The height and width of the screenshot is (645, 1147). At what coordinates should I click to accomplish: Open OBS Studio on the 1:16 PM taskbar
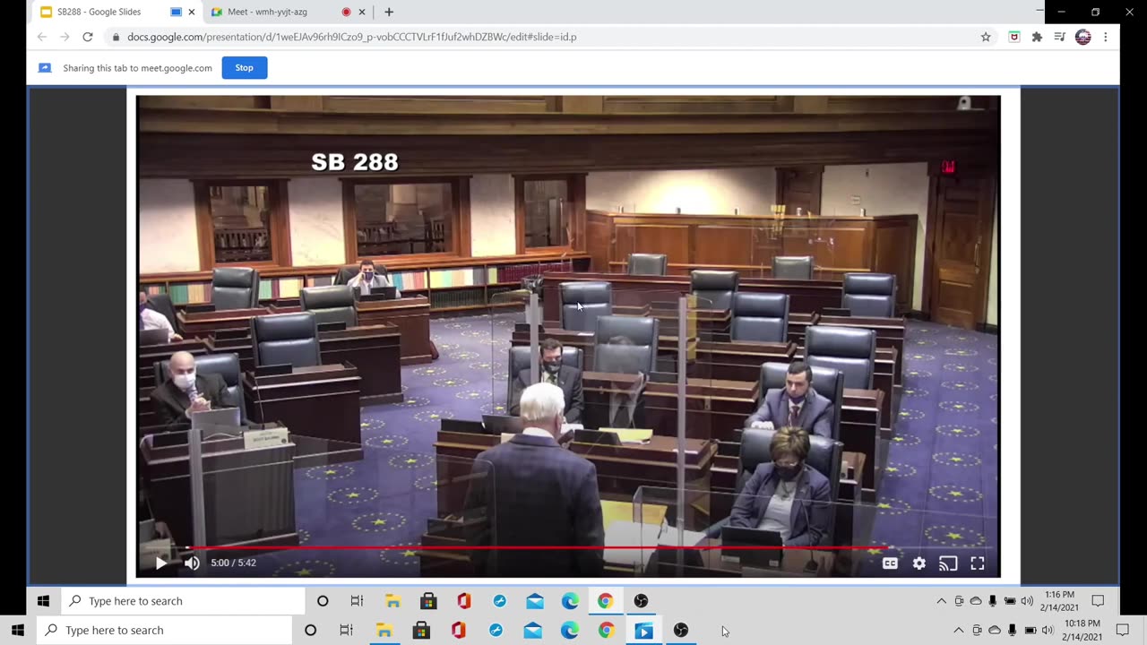pos(641,601)
